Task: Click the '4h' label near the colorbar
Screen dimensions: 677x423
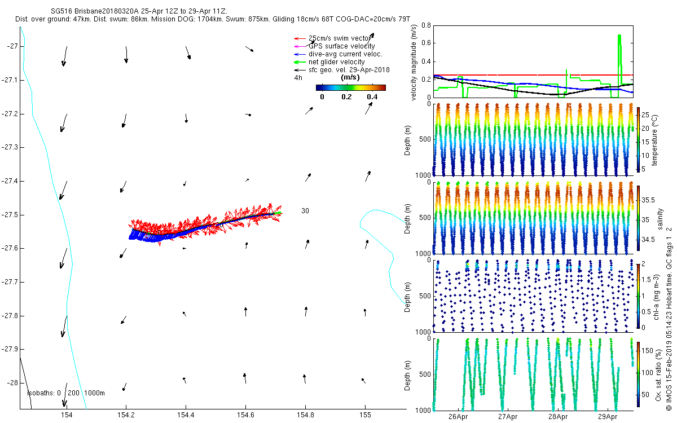Action: pos(298,78)
